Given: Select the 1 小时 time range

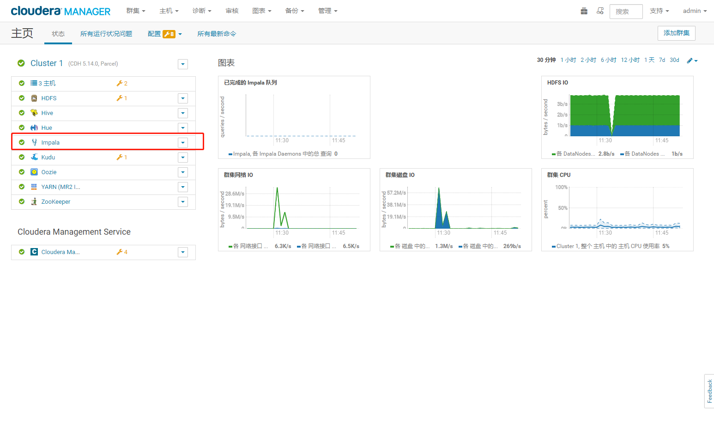Looking at the screenshot, I should pos(568,60).
